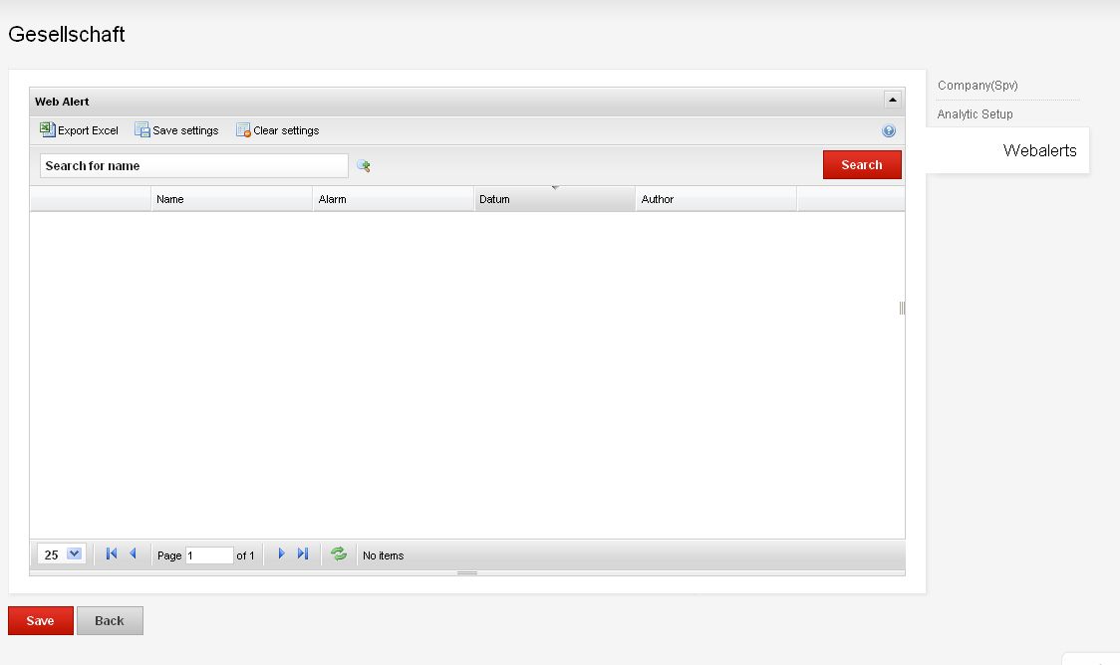
Task: Click the Save button
Action: pos(41,620)
